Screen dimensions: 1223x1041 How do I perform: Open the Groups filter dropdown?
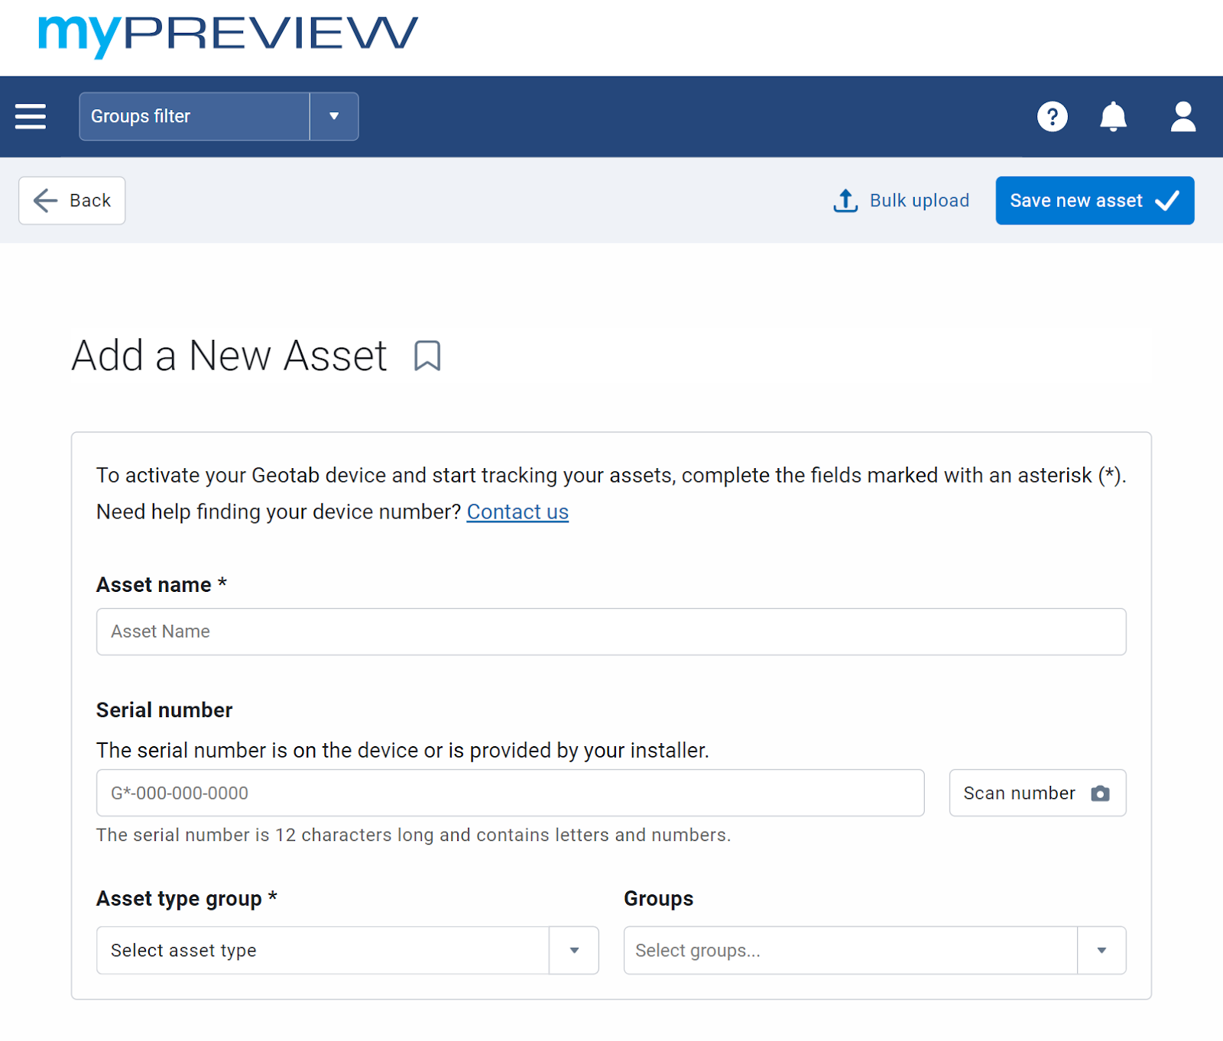[x=193, y=116]
